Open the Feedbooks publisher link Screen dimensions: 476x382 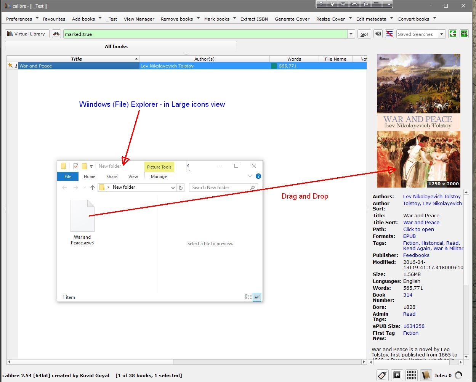click(416, 255)
